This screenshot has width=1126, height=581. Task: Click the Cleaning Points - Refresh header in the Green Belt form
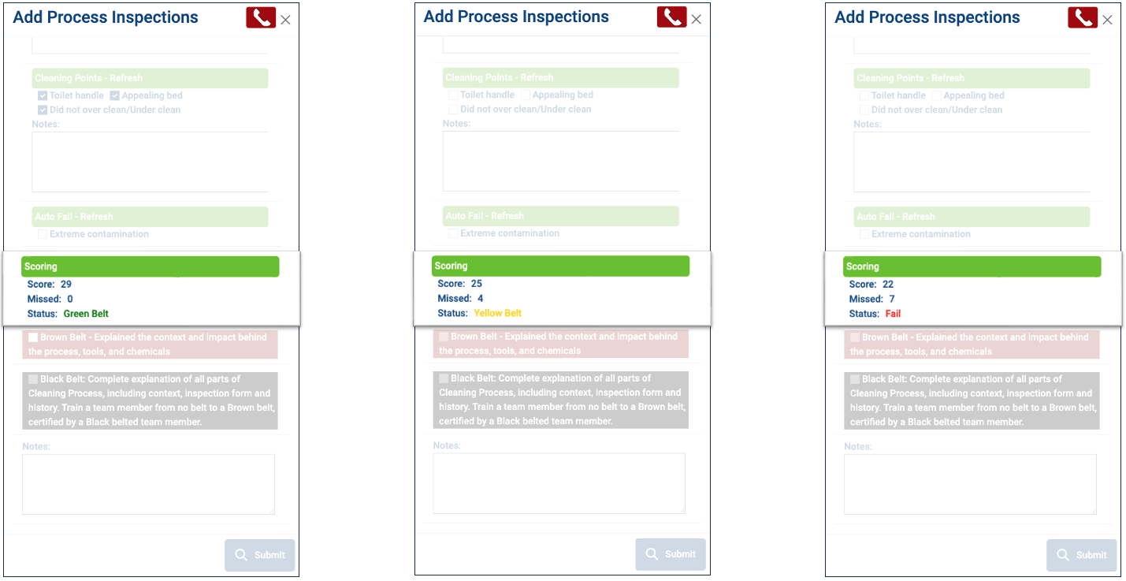click(150, 78)
